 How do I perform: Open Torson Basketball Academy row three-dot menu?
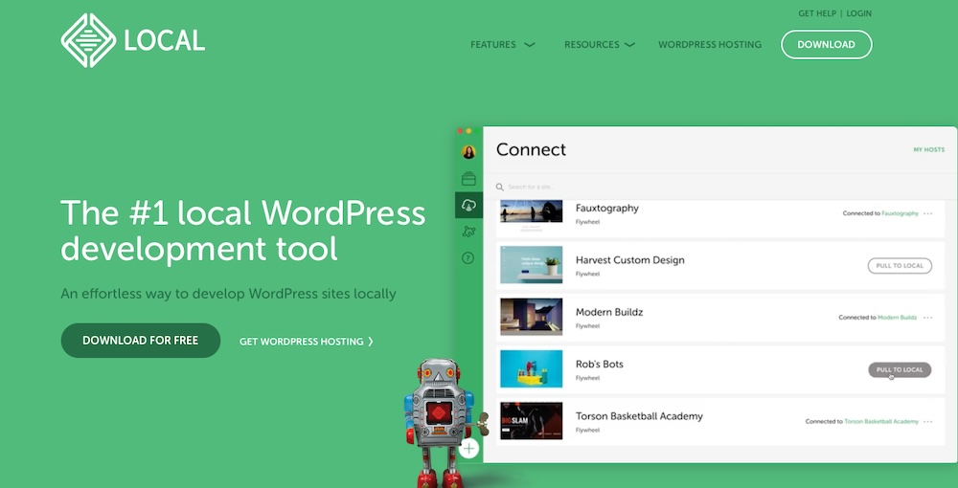928,422
